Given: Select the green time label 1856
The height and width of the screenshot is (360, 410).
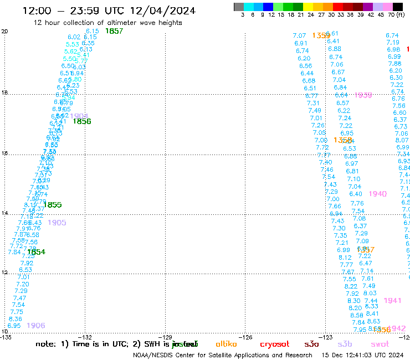Looking at the screenshot, I should tap(82, 121).
